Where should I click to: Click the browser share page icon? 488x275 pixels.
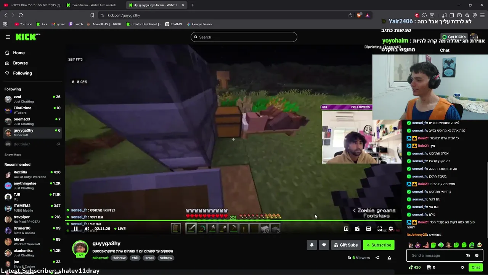pos(350,15)
